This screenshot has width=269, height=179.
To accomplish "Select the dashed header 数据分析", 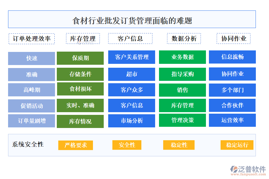I will coord(184,38).
